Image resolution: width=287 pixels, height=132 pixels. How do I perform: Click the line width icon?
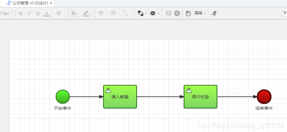tap(101, 13)
